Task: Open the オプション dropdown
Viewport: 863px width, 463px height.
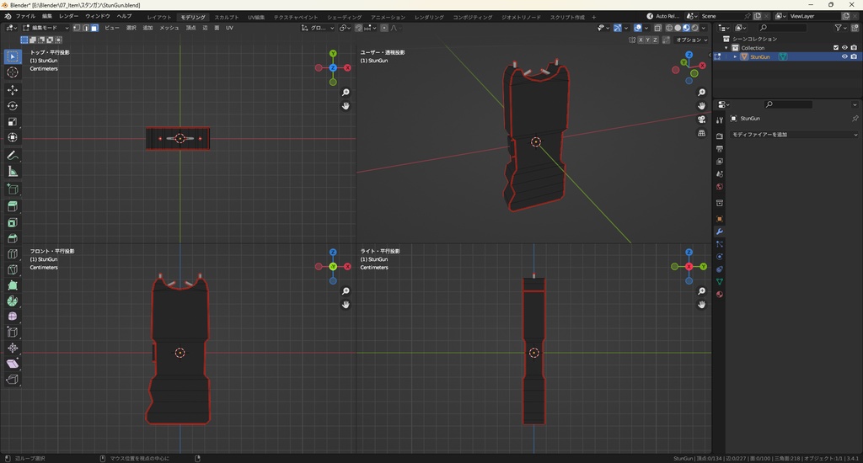Action: [x=690, y=40]
